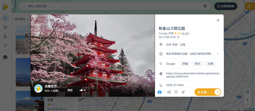Open the orange suitcase trip button
This screenshot has height=111, width=255.
[249, 6]
